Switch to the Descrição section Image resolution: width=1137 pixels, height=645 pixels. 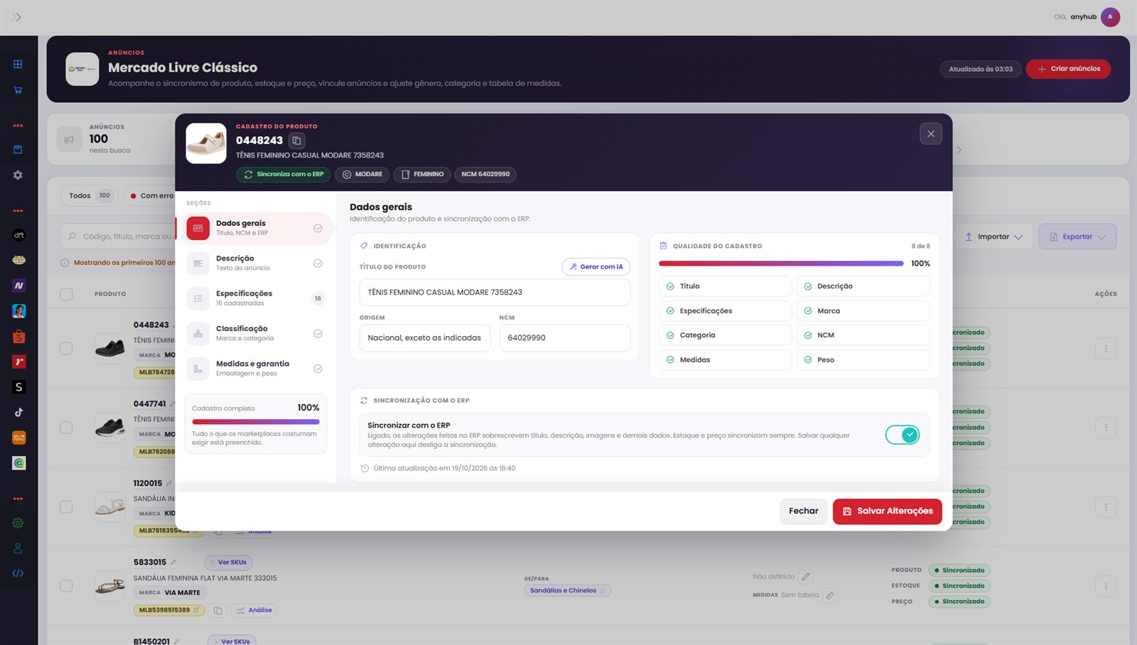[256, 263]
